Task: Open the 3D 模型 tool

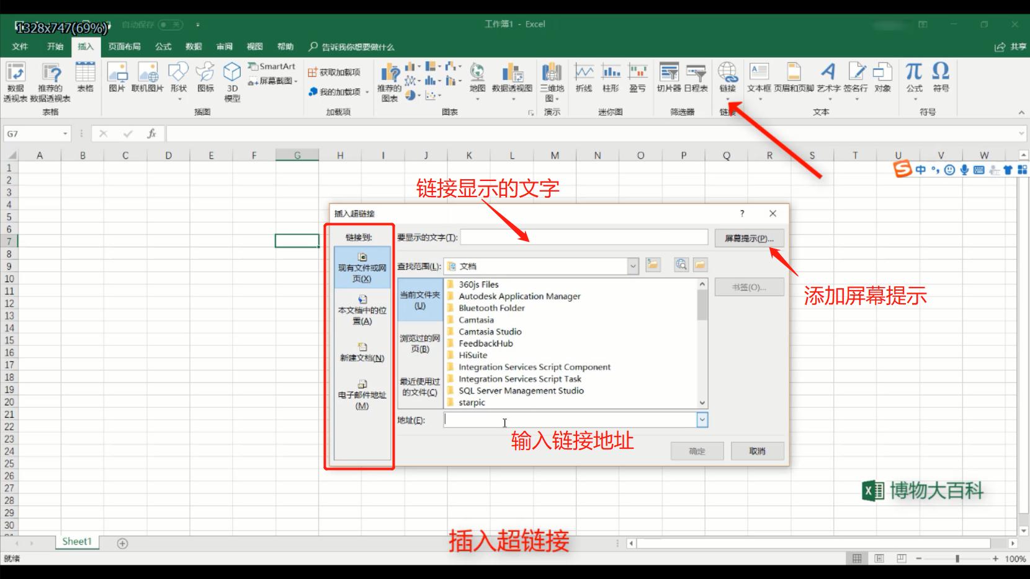Action: point(232,81)
